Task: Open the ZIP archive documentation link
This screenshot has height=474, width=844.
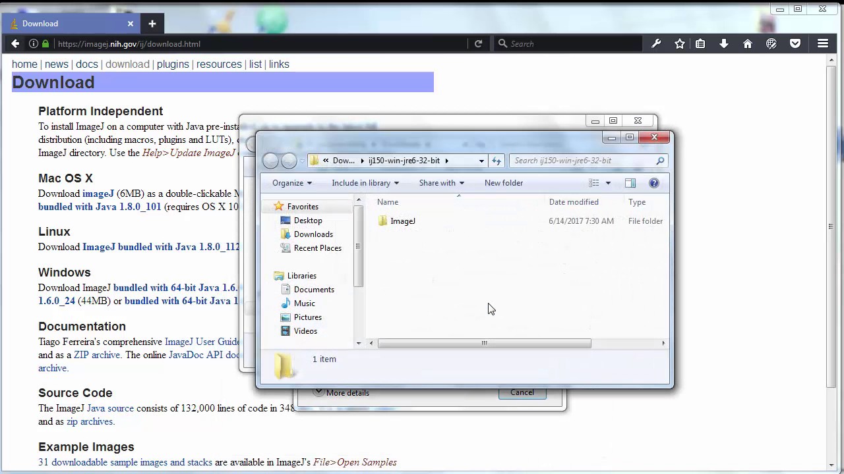Action: coord(97,355)
